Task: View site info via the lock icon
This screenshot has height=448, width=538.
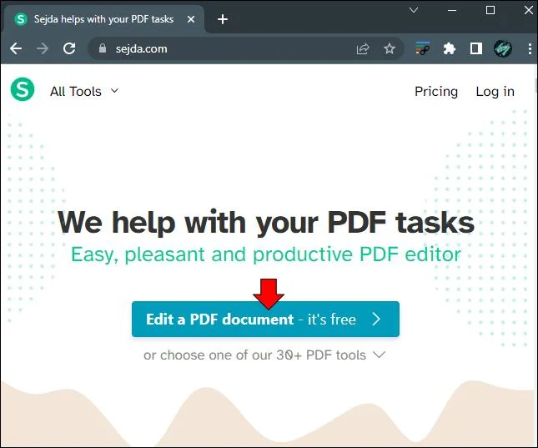Action: coord(103,48)
